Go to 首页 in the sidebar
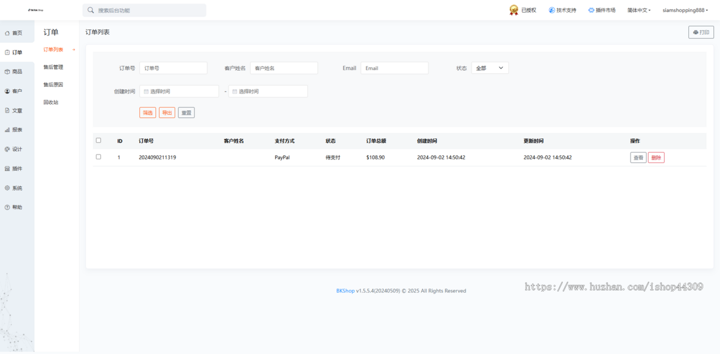Image resolution: width=720 pixels, height=354 pixels. pyautogui.click(x=17, y=33)
